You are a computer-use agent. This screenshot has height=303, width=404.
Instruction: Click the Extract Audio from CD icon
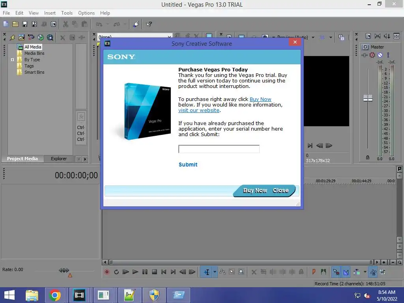coord(41,37)
